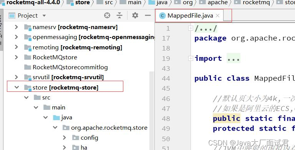
Task: Click store in navigation breadcrumb
Action: [83, 2]
